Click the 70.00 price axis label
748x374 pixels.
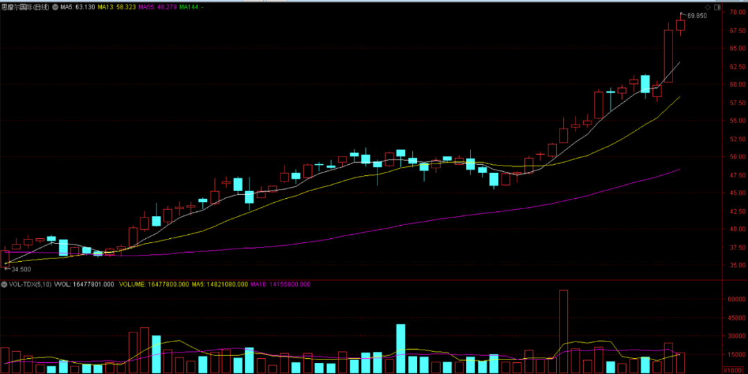[737, 12]
